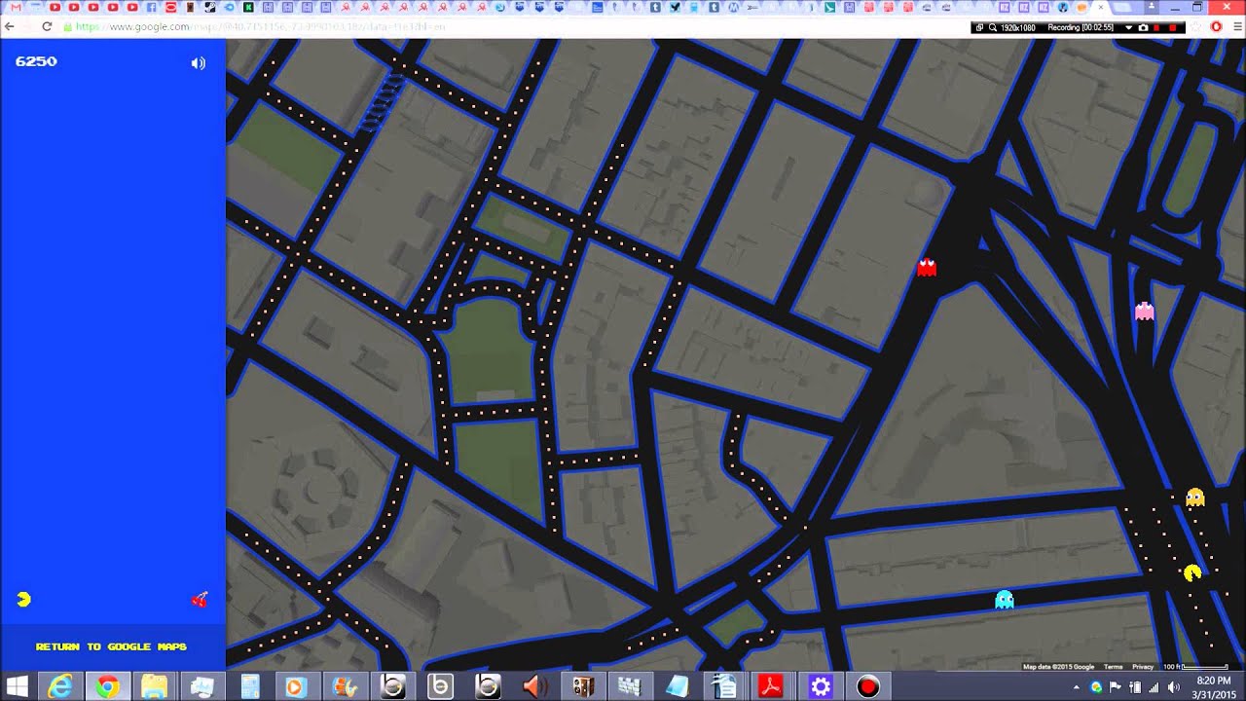Open the red record button app in taskbar

tap(867, 686)
